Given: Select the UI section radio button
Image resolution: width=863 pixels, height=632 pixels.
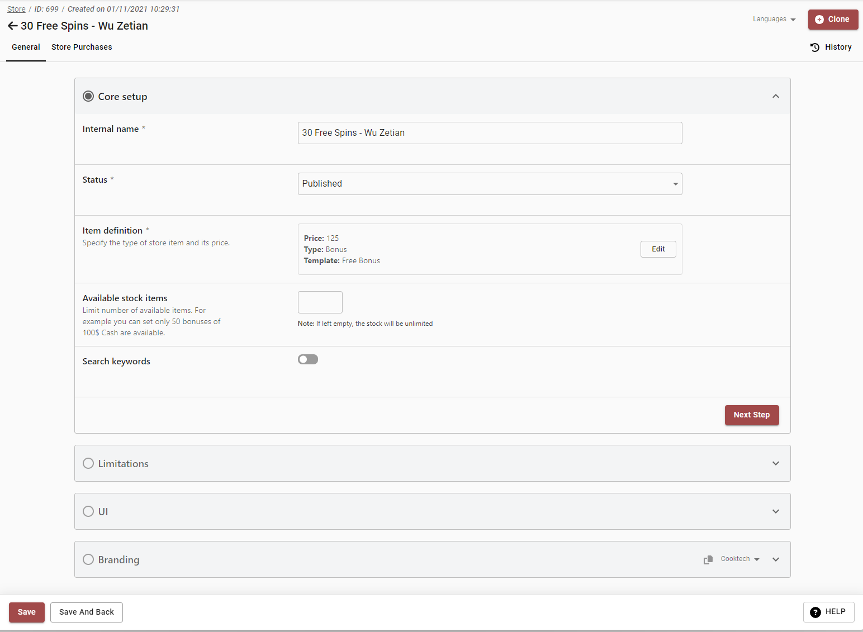Looking at the screenshot, I should 88,511.
